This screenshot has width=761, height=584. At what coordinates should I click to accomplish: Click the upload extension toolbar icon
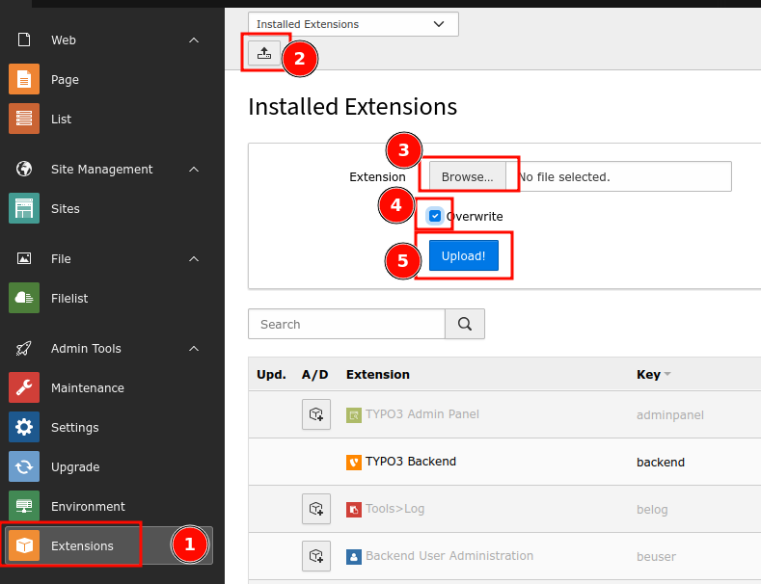[x=264, y=53]
